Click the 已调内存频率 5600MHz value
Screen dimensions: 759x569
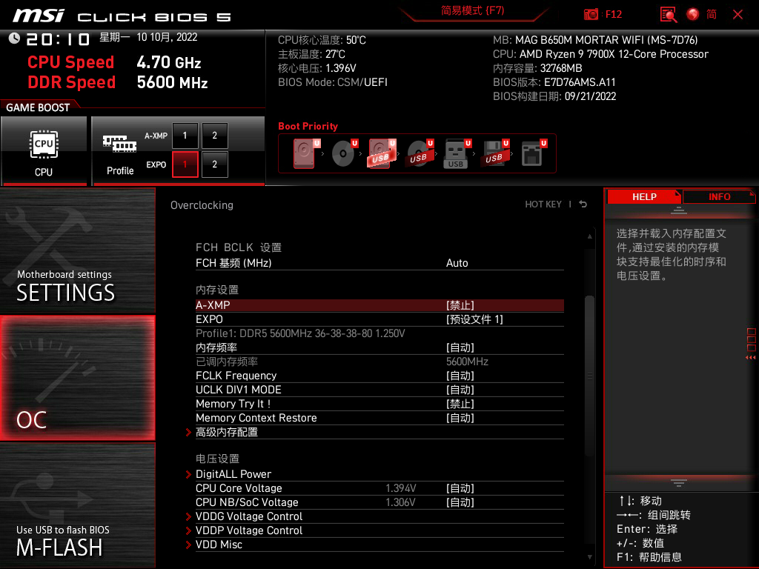pyautogui.click(x=467, y=362)
